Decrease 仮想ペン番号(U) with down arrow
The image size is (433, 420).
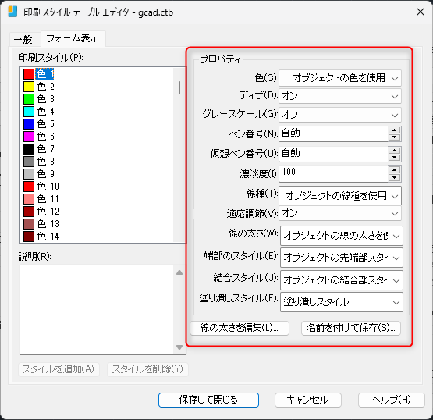pyautogui.click(x=394, y=158)
